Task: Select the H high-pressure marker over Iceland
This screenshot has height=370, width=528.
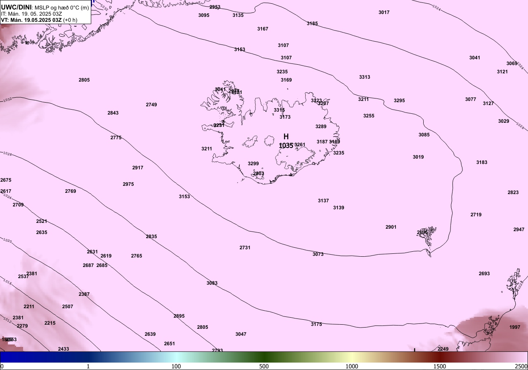Action: click(x=286, y=136)
